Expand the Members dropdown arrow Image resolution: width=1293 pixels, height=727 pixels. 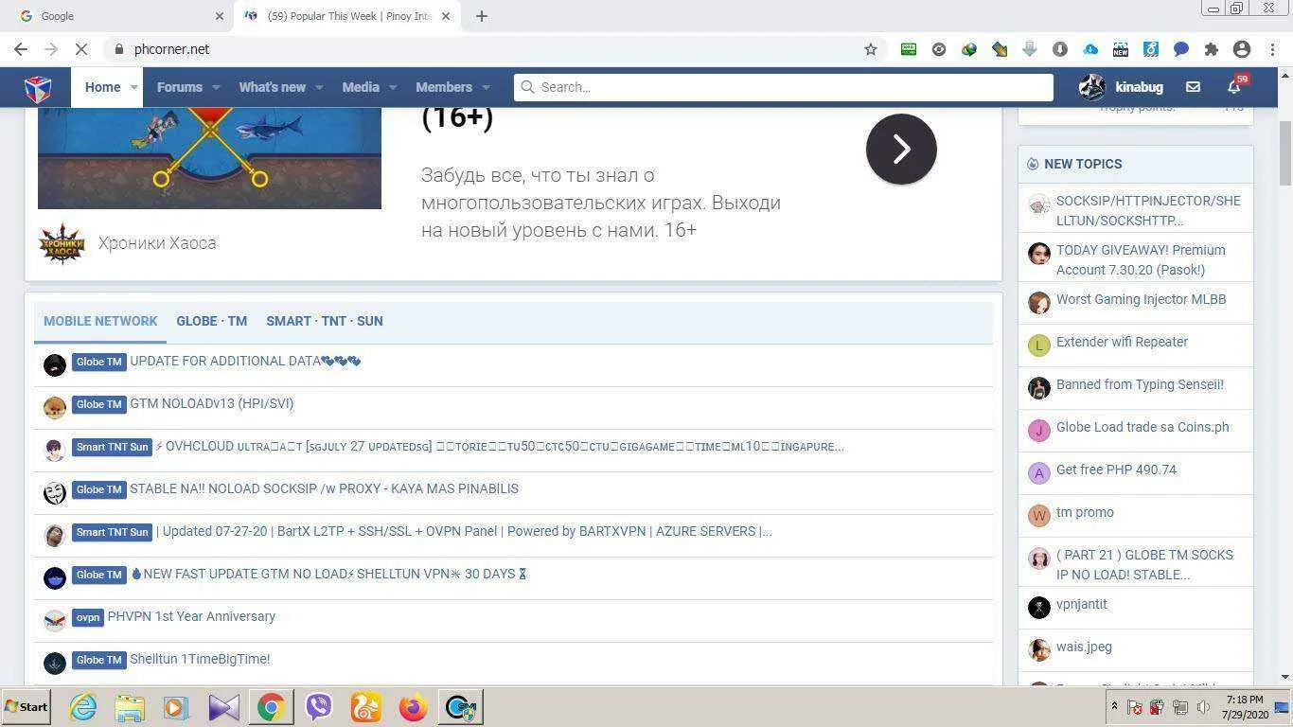tap(486, 87)
